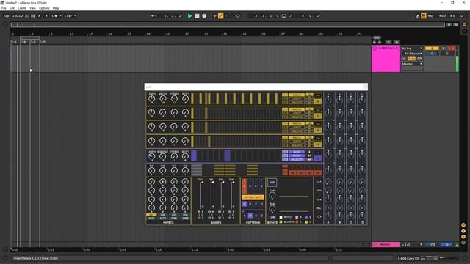Toggle Punch-In switch in transport
470x264 pixels.
(x=277, y=16)
